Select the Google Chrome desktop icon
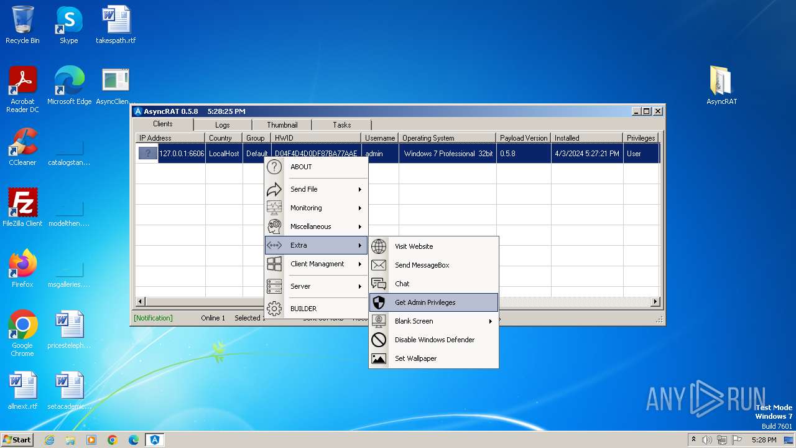 (x=22, y=334)
